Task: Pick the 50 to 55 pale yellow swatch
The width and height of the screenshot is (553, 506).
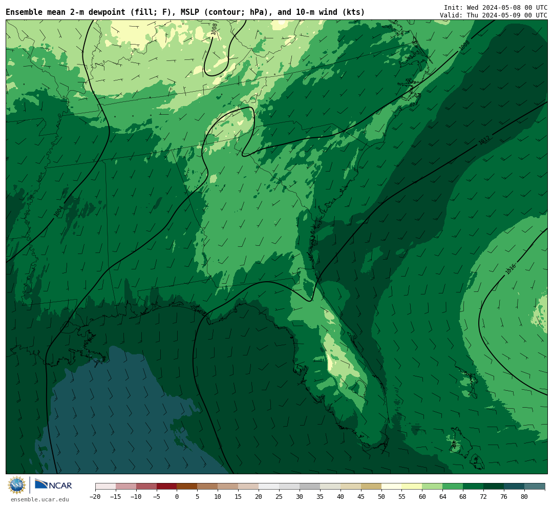Action: [x=392, y=486]
